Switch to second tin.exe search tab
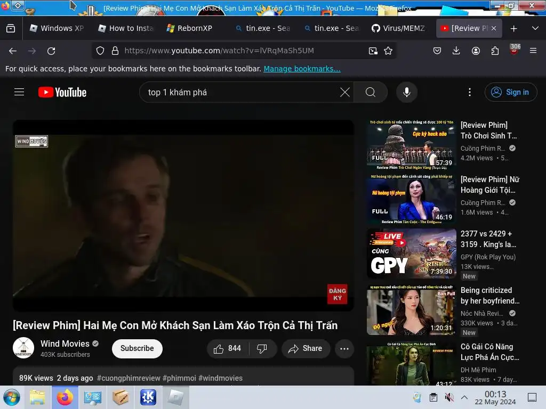 tap(331, 28)
